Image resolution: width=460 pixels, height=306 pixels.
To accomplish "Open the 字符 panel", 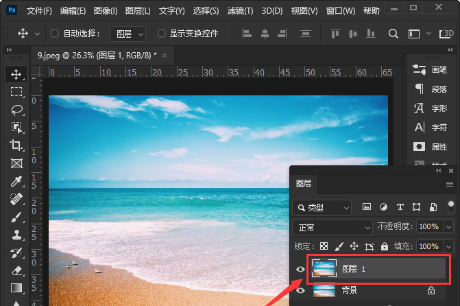I will click(430, 127).
